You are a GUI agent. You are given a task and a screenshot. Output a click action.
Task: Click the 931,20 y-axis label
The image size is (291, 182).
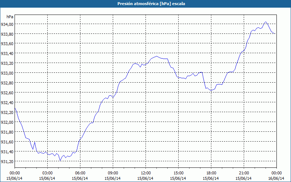click(7, 161)
